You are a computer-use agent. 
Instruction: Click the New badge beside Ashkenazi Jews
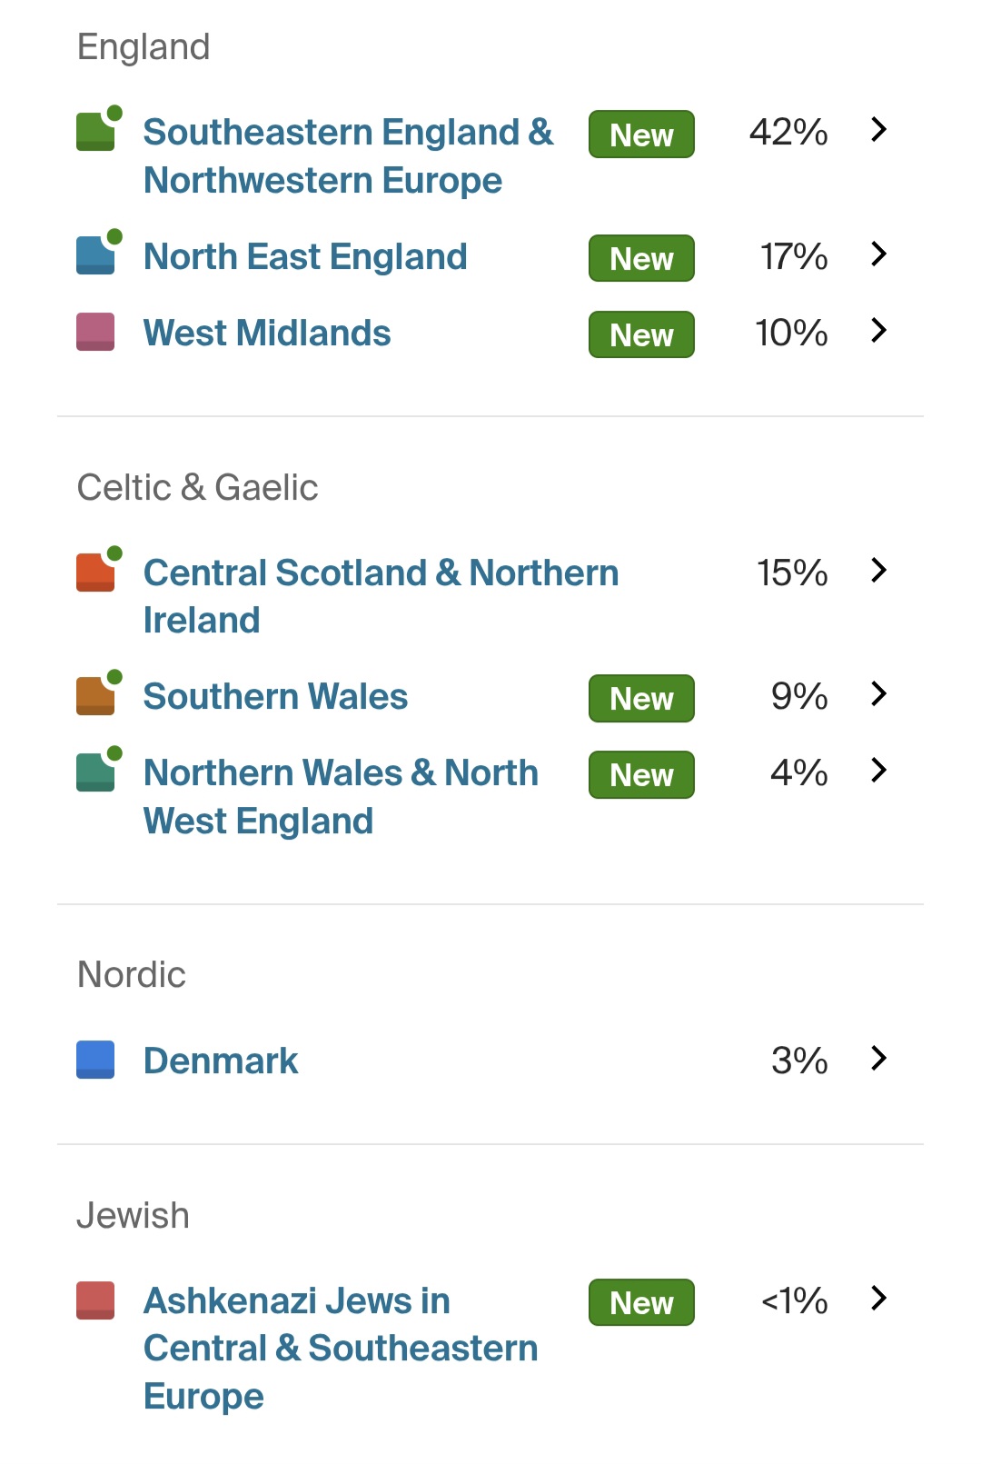641,1303
